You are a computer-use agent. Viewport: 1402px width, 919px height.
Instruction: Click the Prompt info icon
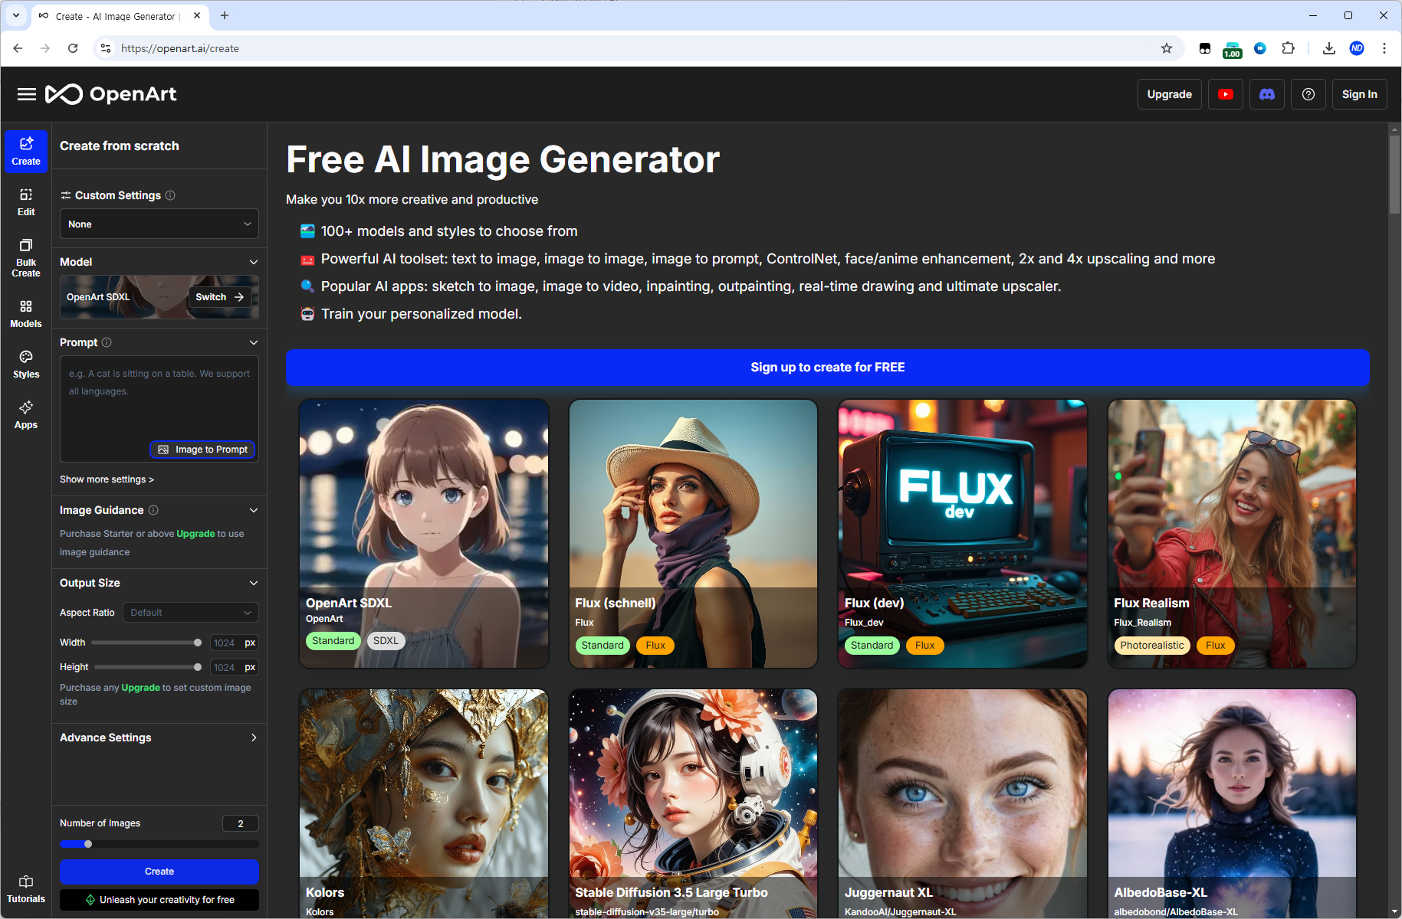pyautogui.click(x=107, y=342)
